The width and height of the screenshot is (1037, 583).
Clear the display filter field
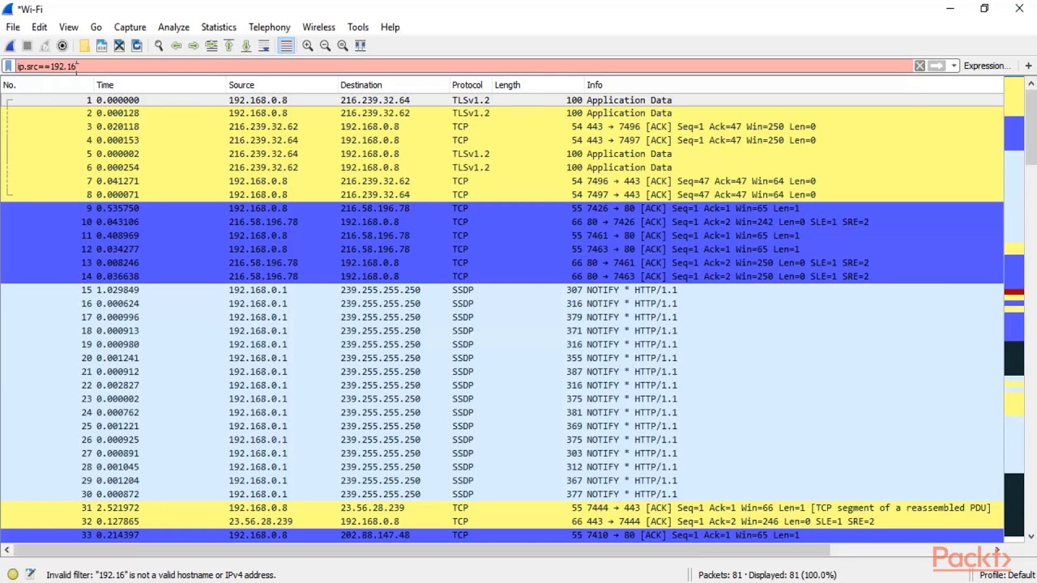pyautogui.click(x=920, y=66)
